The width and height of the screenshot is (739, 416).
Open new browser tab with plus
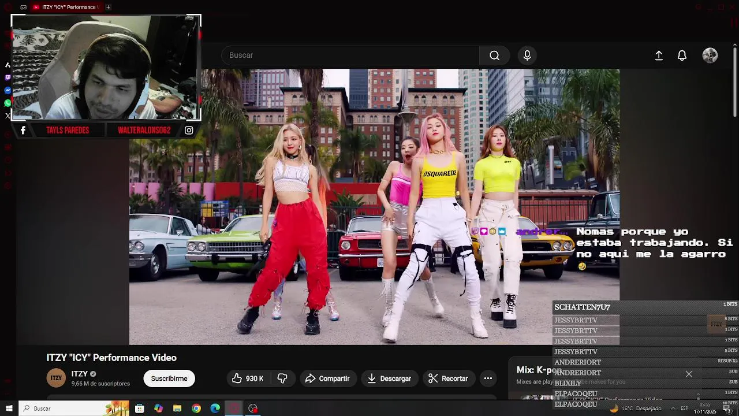(108, 7)
